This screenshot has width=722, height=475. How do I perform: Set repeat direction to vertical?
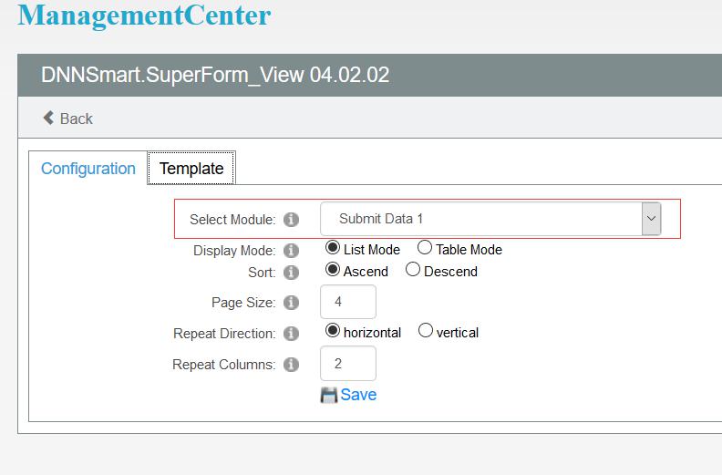click(x=426, y=331)
